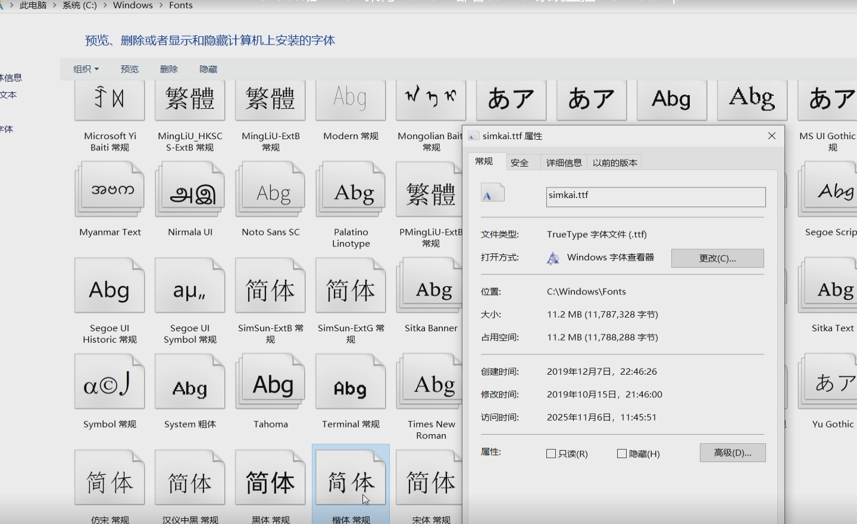Image resolution: width=857 pixels, height=524 pixels.
Task: Expand the breadcrumb chevron after Windows
Action: click(x=161, y=5)
